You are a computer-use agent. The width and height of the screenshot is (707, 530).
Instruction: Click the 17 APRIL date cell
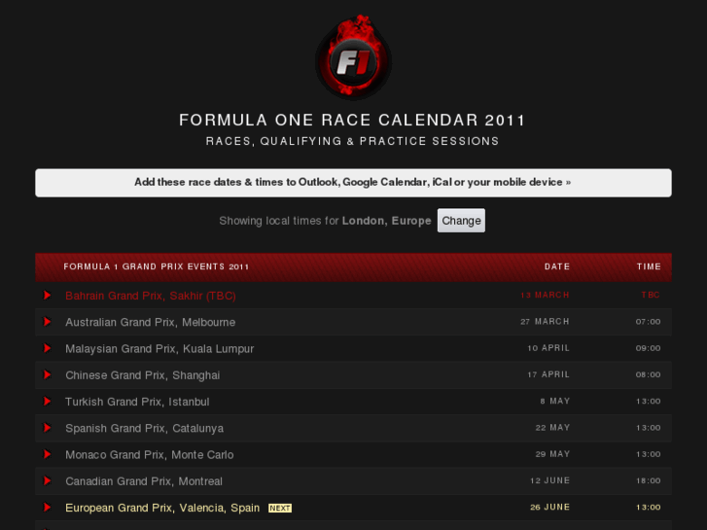click(548, 374)
